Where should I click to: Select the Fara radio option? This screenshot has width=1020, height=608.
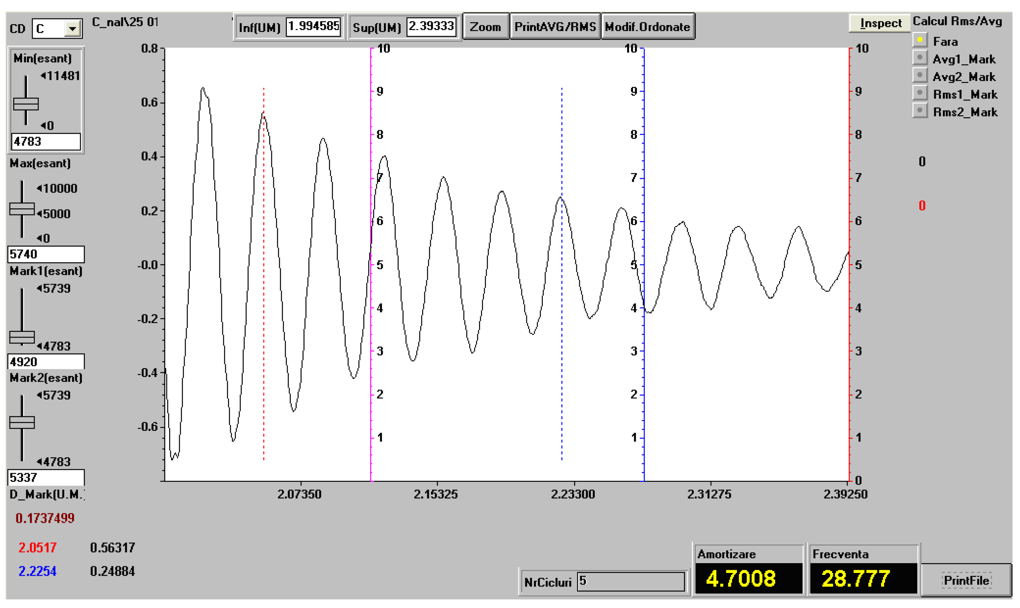(919, 41)
